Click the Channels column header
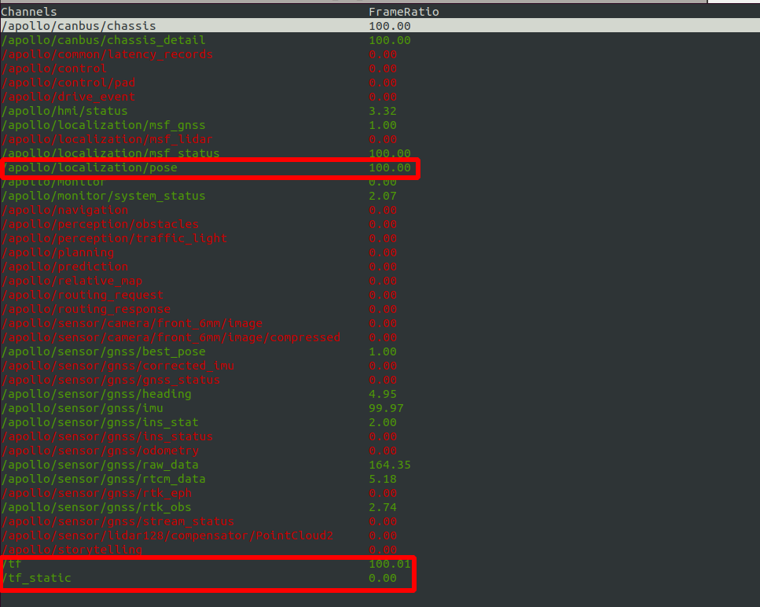Image resolution: width=760 pixels, height=607 pixels. [x=28, y=12]
